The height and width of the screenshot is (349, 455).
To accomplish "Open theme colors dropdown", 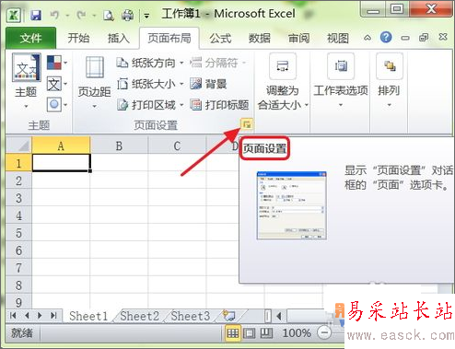I will click(57, 63).
